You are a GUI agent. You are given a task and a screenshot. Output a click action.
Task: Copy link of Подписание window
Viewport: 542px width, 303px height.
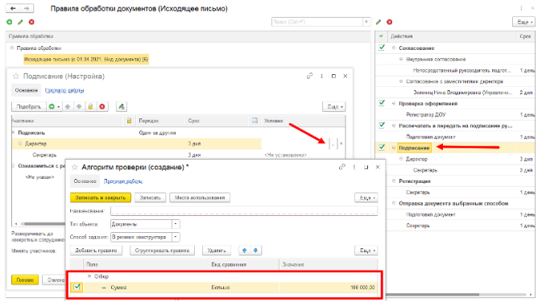(310, 76)
